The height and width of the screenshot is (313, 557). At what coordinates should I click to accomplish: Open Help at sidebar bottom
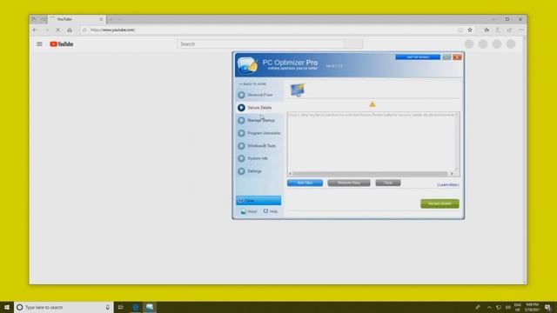271,211
